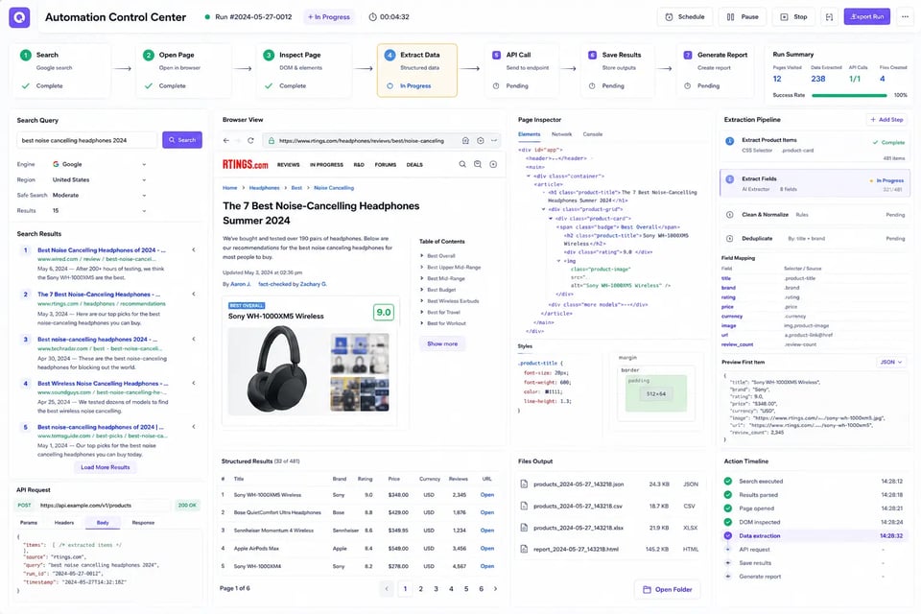
Task: Open the Safe Search Moderate dropdown
Action: tap(99, 195)
